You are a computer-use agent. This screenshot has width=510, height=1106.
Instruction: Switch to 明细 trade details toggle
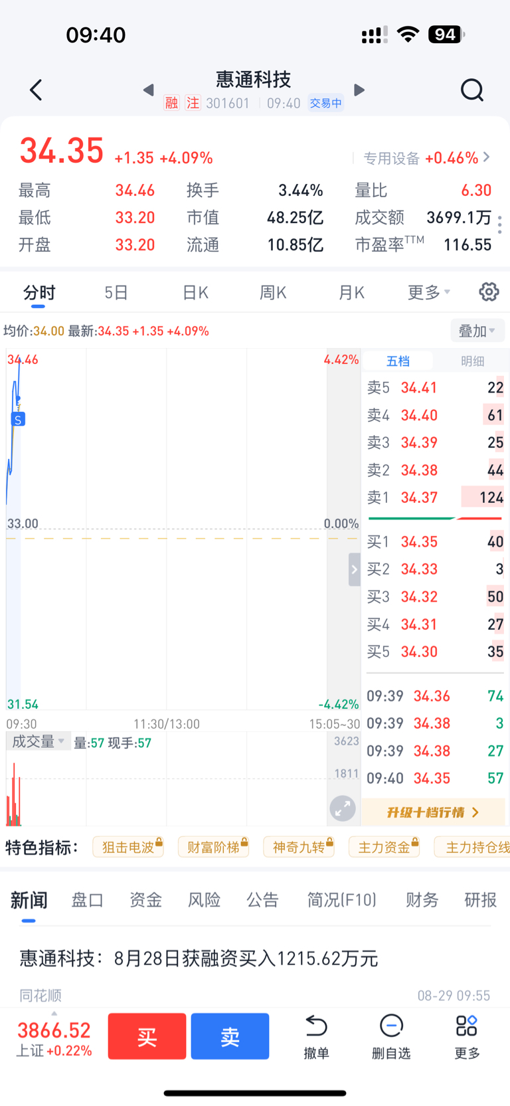pyautogui.click(x=472, y=361)
